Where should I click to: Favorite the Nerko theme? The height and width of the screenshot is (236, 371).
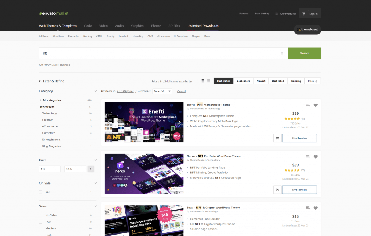pyautogui.click(x=316, y=156)
